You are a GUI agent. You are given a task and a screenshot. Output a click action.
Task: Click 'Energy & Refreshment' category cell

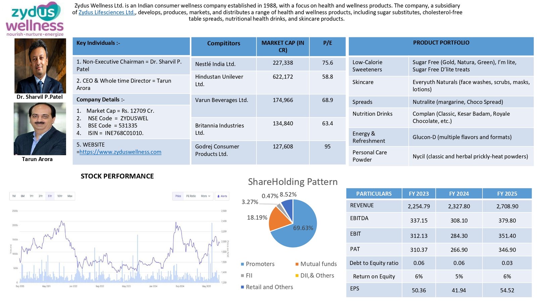pyautogui.click(x=379, y=137)
